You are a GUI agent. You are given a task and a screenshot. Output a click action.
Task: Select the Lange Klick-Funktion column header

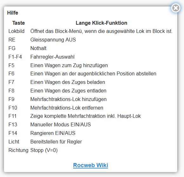point(102,23)
